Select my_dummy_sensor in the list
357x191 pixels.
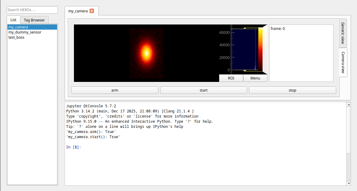(32, 32)
